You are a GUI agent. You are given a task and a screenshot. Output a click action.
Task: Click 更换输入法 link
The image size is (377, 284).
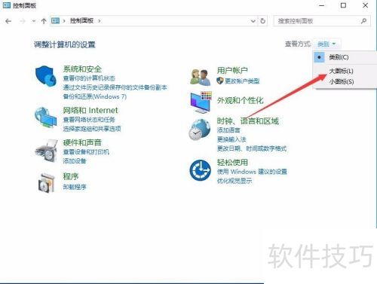(231, 139)
